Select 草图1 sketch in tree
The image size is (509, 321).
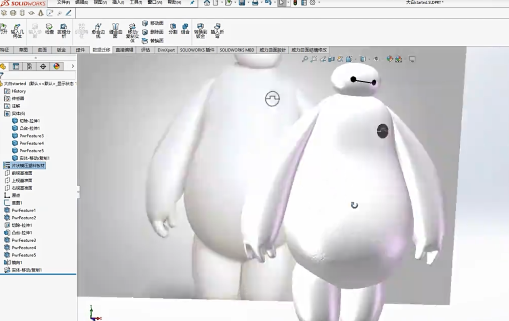click(x=13, y=203)
